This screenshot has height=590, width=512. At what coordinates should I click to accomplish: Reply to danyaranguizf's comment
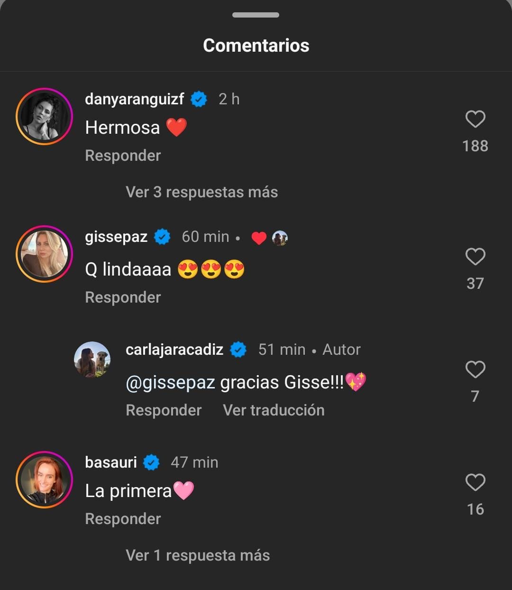pos(123,156)
